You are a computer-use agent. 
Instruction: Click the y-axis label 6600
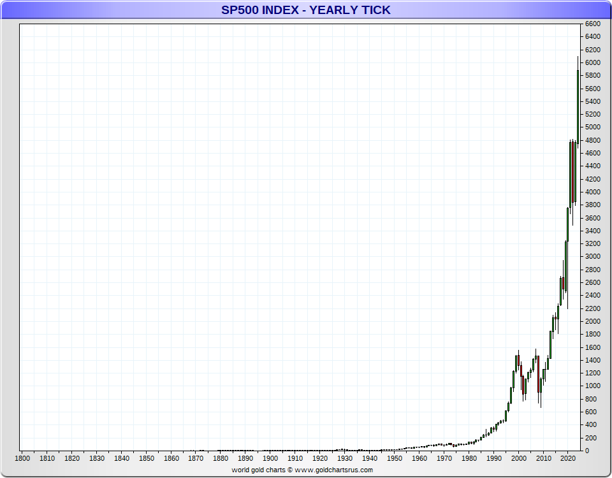click(592, 24)
